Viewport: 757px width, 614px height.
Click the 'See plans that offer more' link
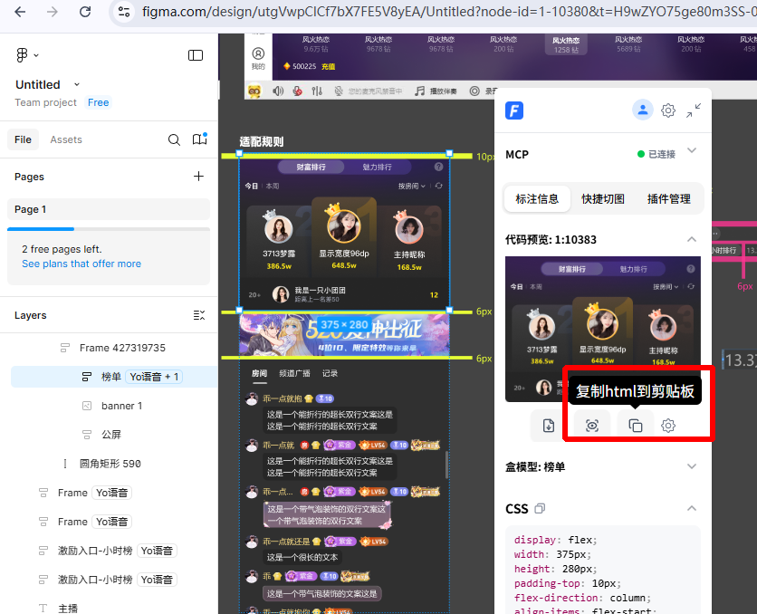(x=81, y=264)
